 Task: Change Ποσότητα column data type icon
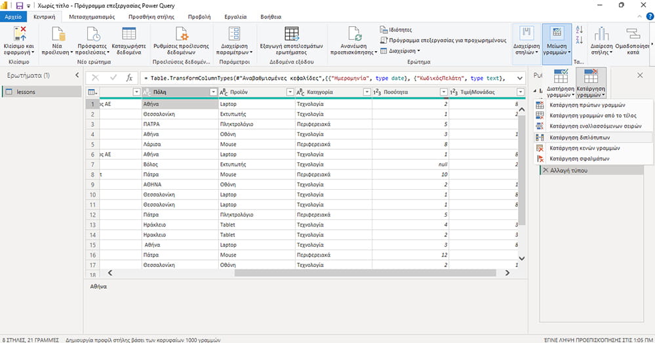377,92
